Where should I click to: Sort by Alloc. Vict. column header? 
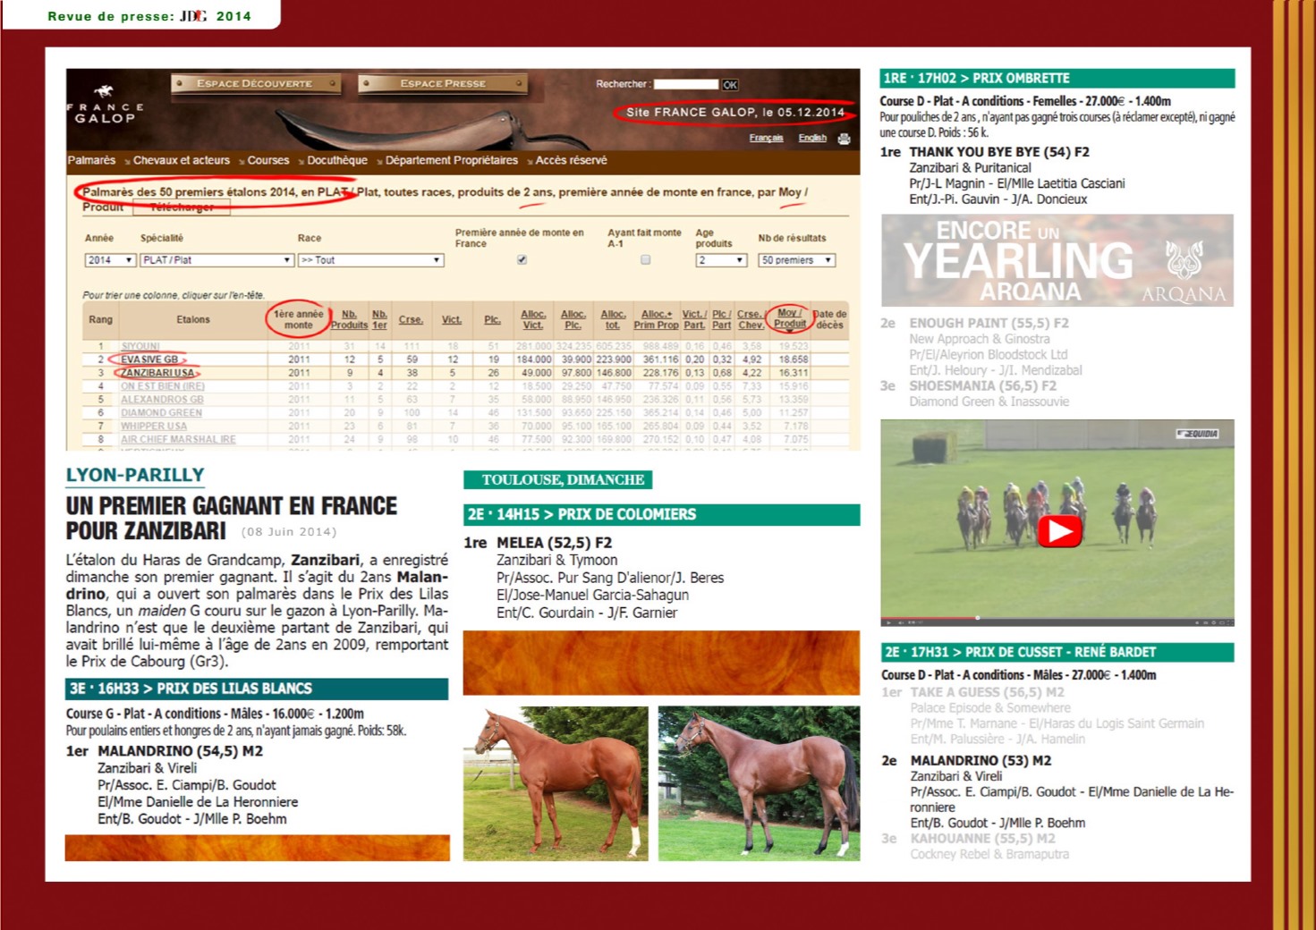tap(533, 319)
